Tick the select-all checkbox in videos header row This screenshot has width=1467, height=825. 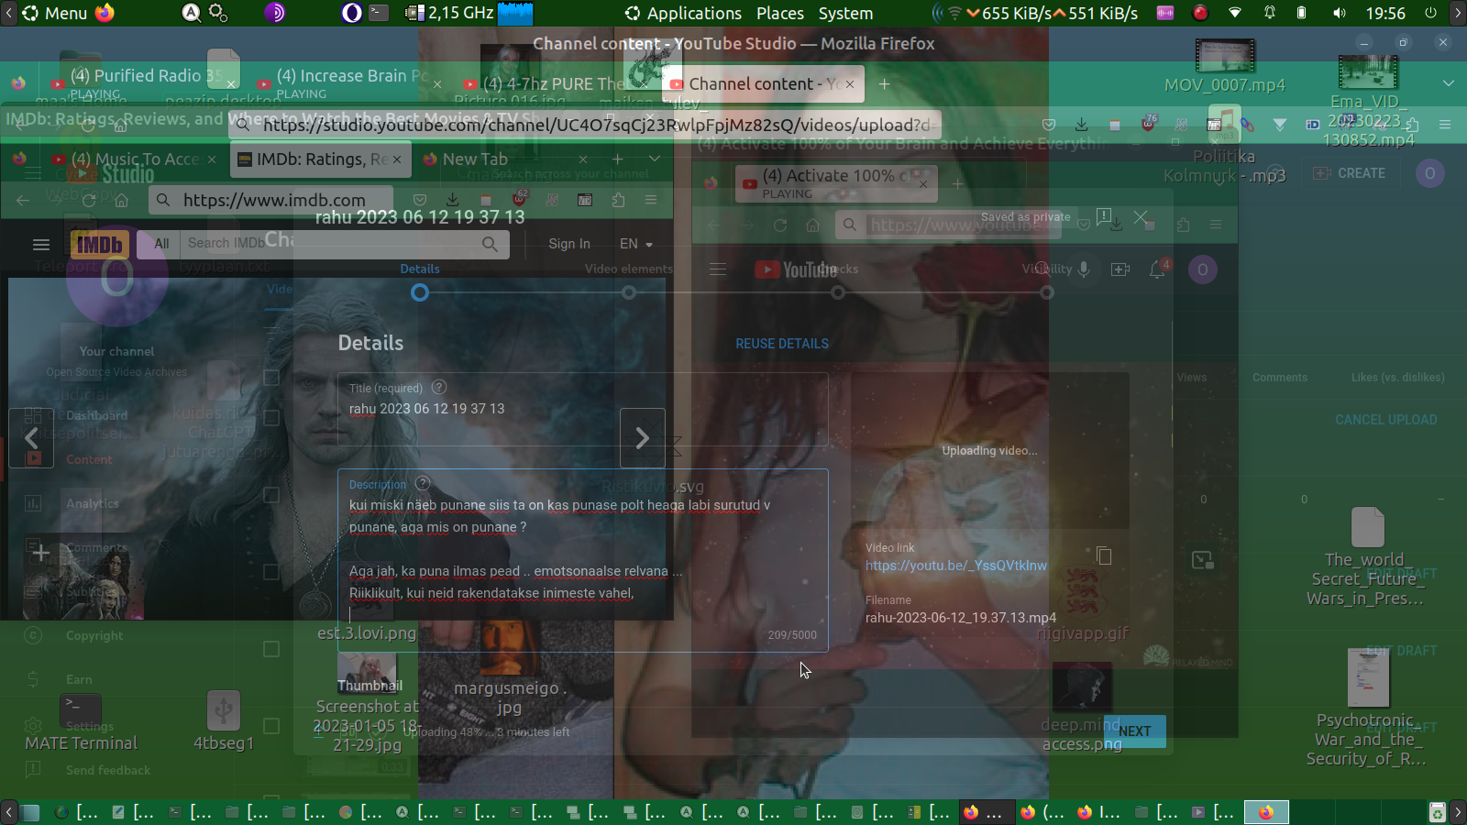point(271,377)
